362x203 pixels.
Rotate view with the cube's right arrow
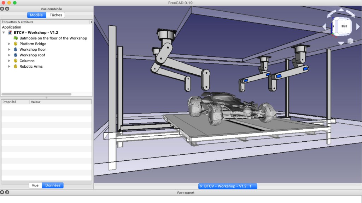point(358,27)
